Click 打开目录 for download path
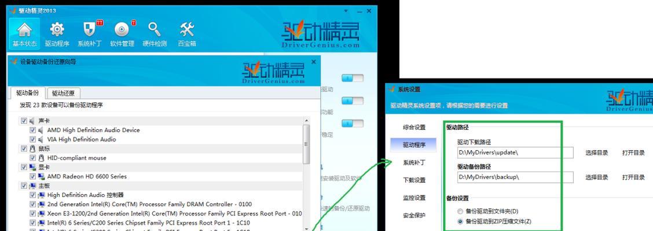The height and width of the screenshot is (231, 653). pos(633,152)
